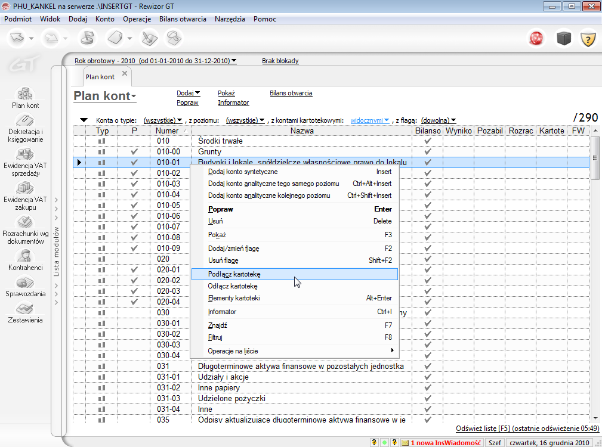This screenshot has width=602, height=447.
Task: Close the Plan kont tab
Action: coord(125,73)
